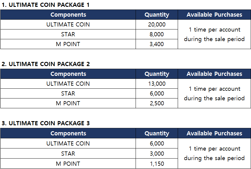The image size is (251, 169).
Task: Click the ULTIMATE COIN PACKAGE 3 heading
Action: point(45,123)
